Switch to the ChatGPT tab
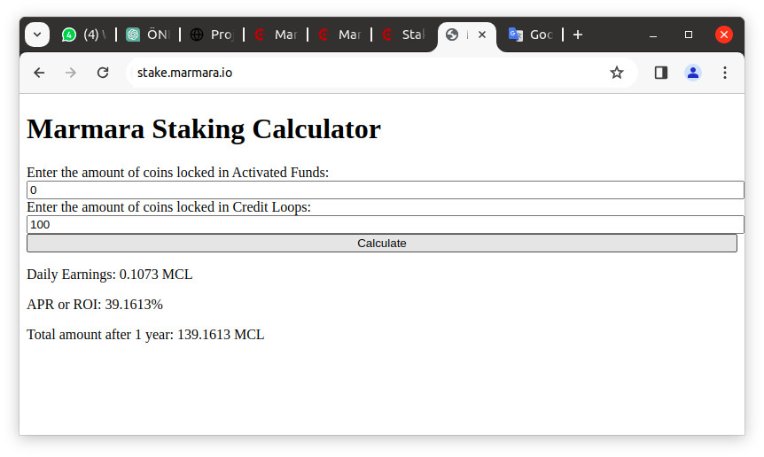Screen dimensions: 764x457 (x=147, y=35)
